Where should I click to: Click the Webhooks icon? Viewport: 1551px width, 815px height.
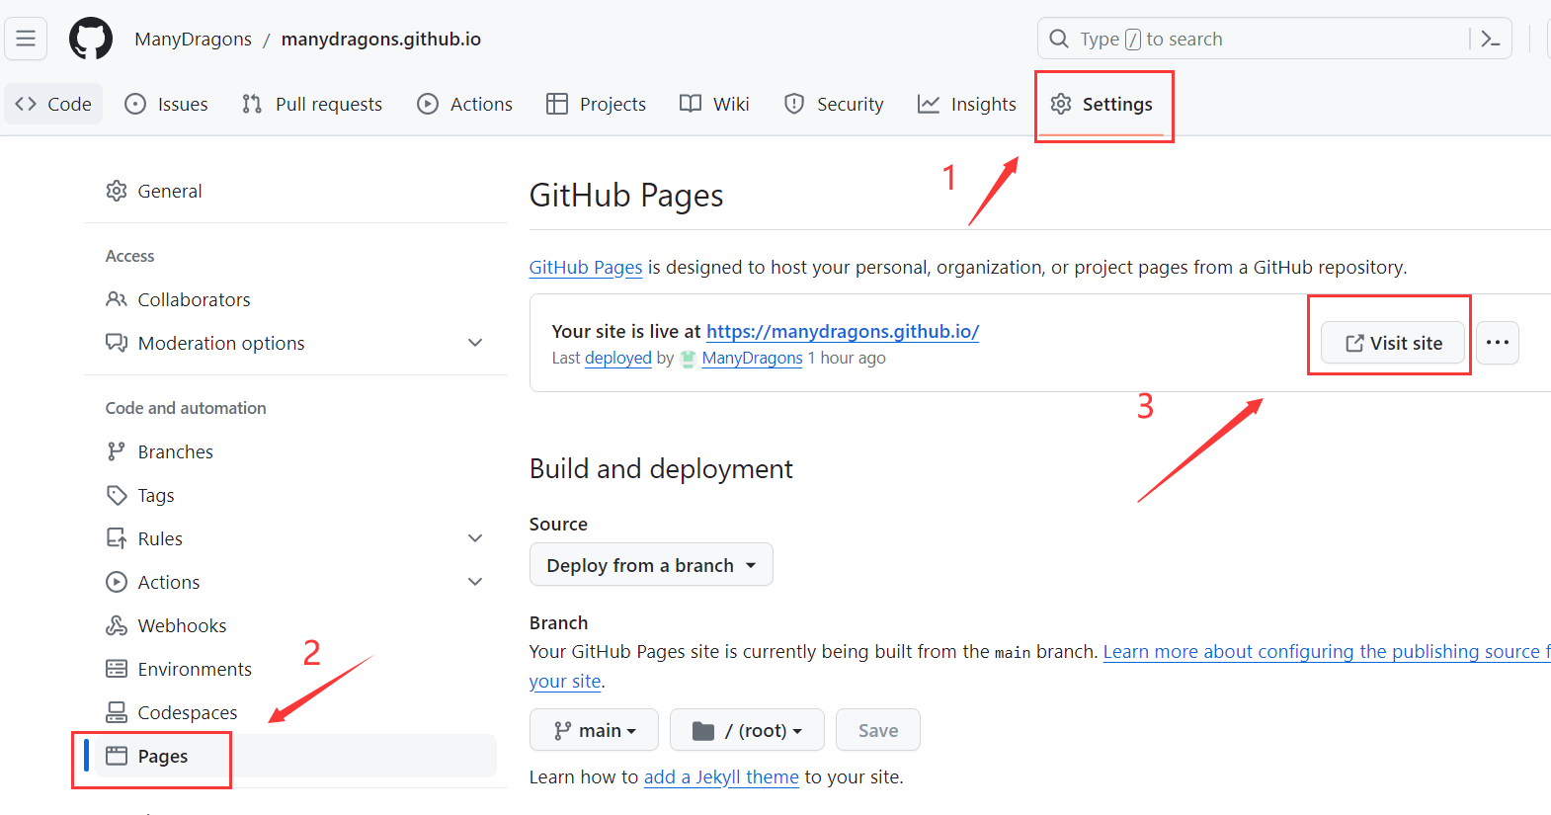coord(117,625)
